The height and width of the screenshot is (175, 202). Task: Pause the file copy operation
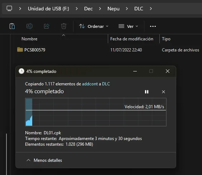tap(146, 92)
